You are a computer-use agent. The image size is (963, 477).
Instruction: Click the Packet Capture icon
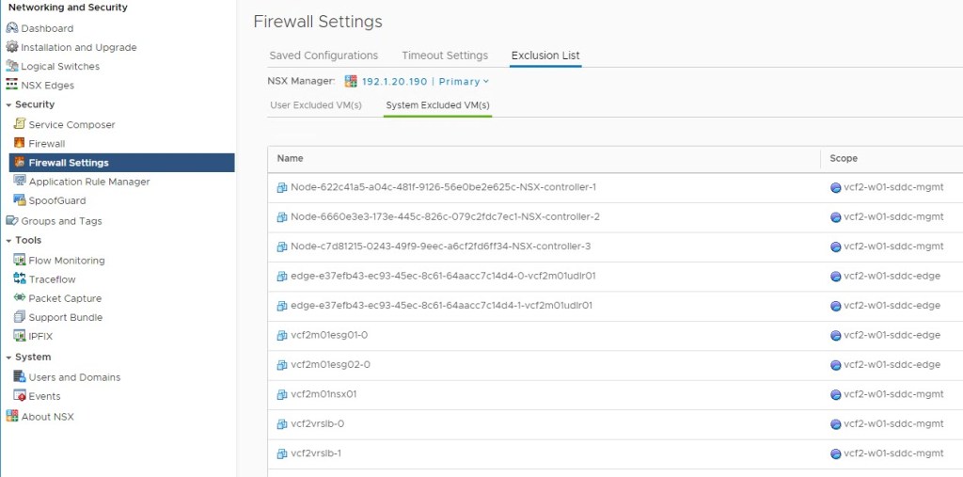point(20,298)
